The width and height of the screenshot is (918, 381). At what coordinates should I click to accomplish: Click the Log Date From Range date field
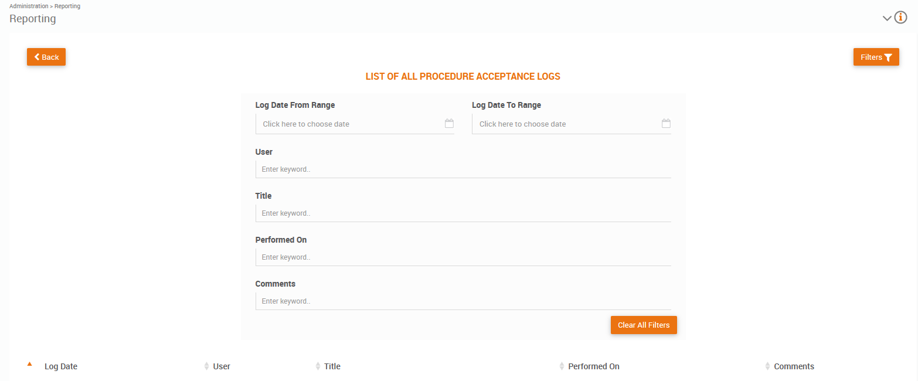(349, 124)
